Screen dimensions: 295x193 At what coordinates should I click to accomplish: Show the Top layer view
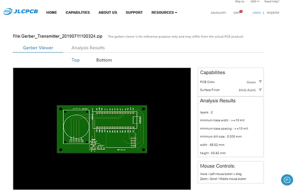pyautogui.click(x=75, y=60)
